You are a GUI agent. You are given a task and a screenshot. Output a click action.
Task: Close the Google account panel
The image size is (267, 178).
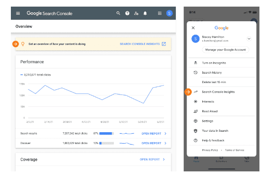click(x=193, y=28)
